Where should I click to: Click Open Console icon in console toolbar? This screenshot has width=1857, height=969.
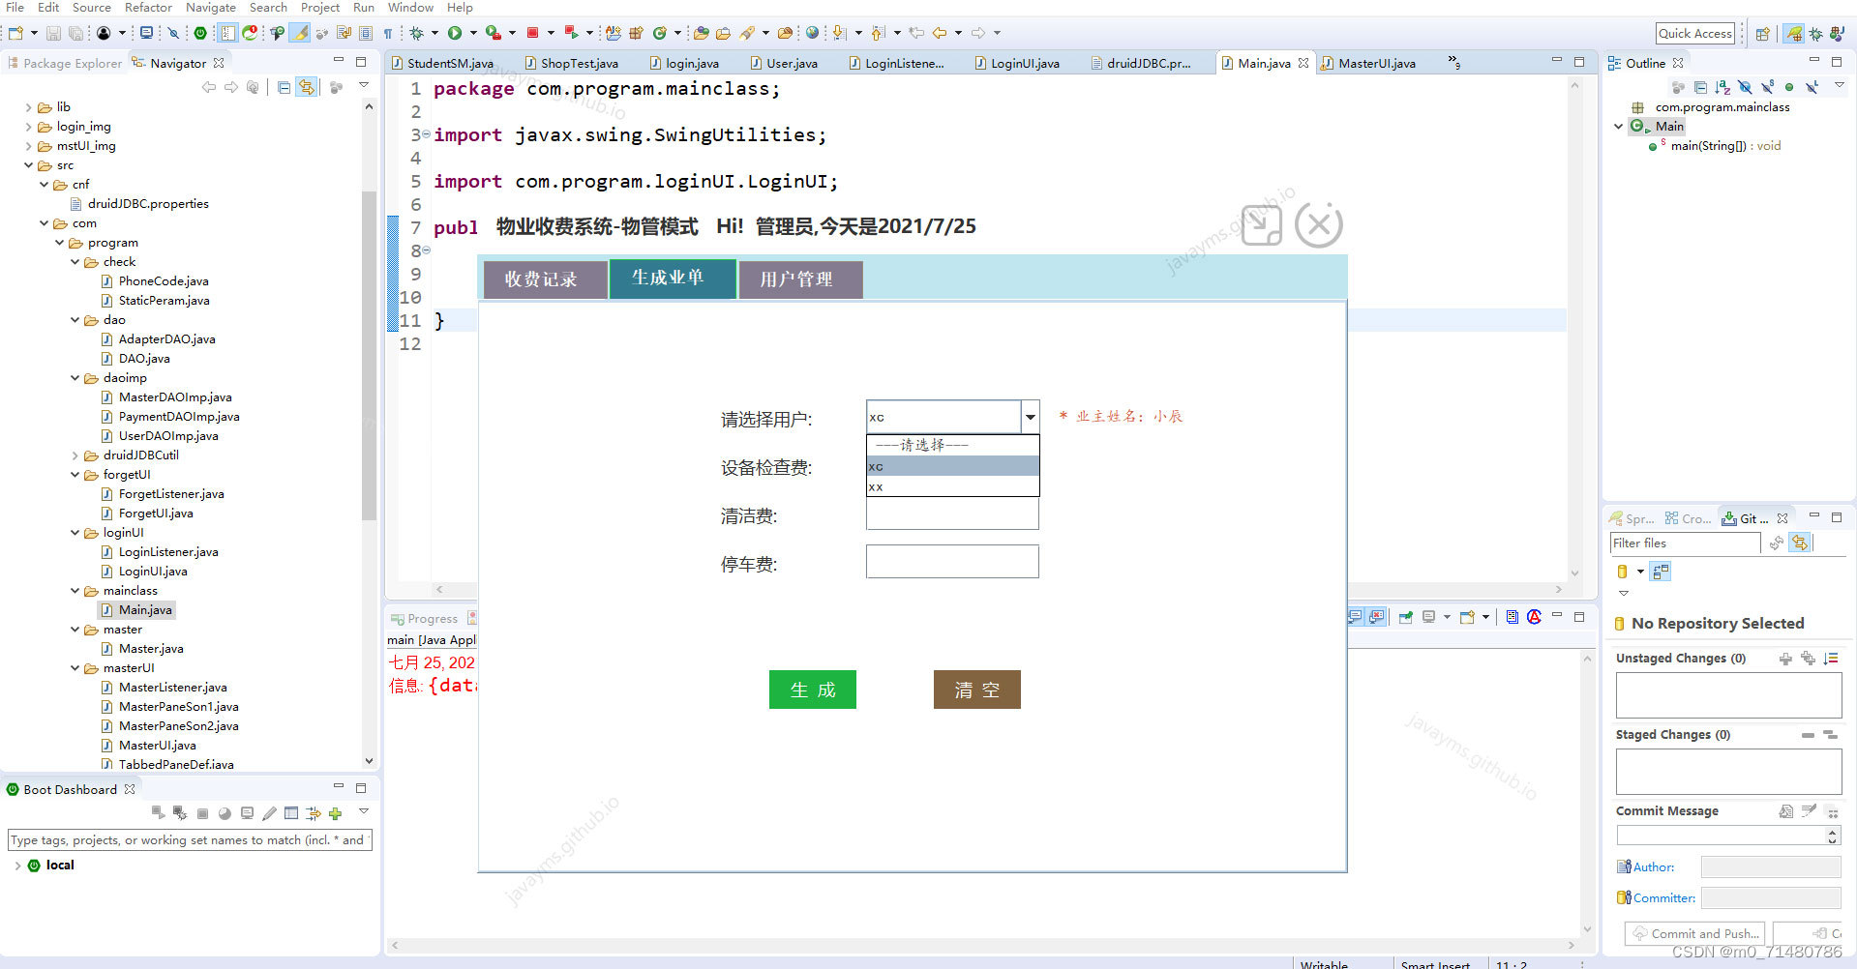(1467, 617)
